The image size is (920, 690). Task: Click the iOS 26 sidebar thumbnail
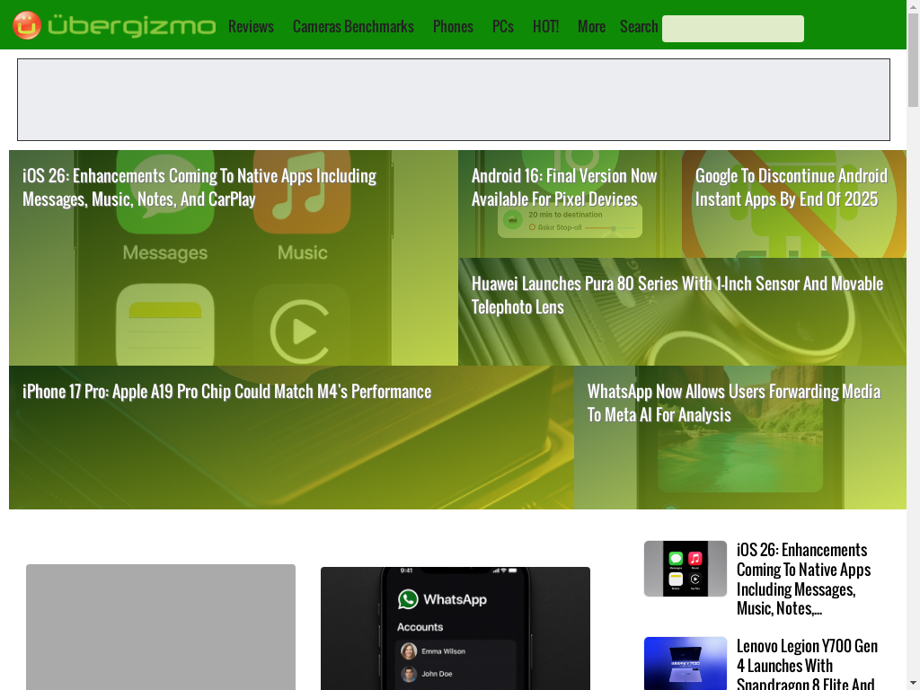[x=686, y=569]
